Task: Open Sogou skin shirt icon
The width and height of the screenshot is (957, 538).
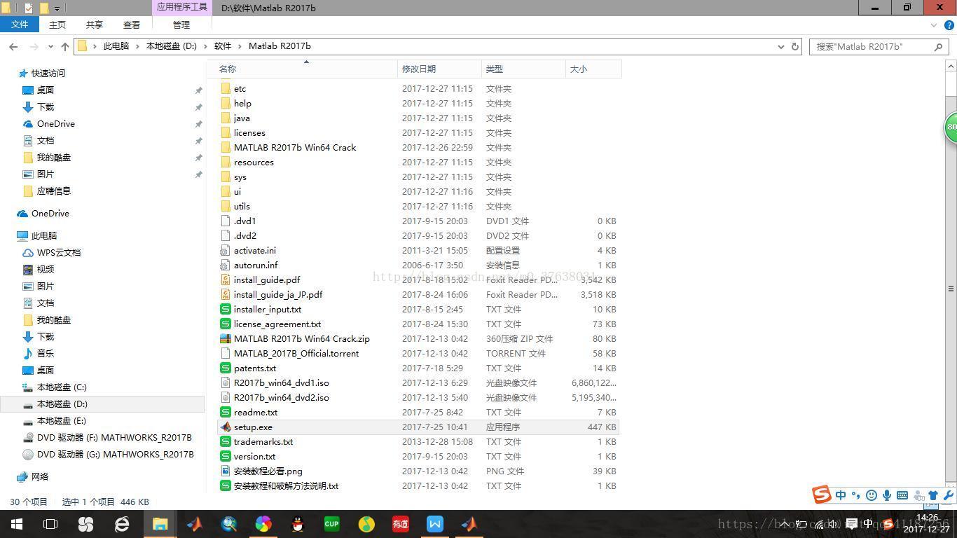Action: 932,495
